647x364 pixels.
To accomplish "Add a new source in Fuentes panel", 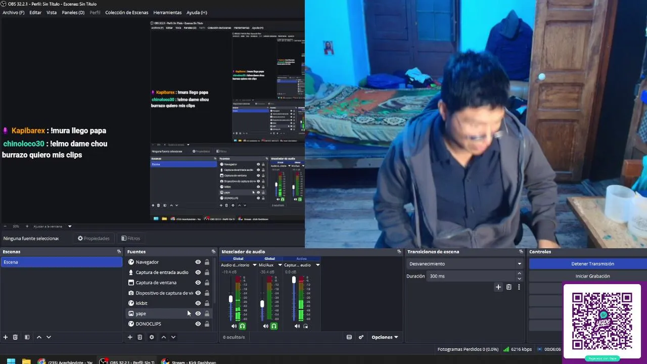I will (130, 337).
